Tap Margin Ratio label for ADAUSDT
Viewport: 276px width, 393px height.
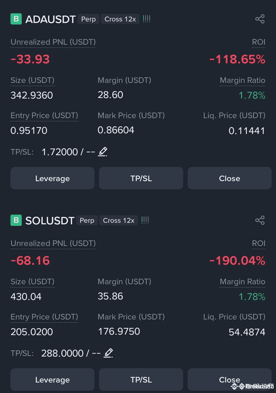pos(243,80)
